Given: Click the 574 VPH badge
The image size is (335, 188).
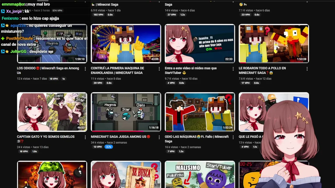Looking at the screenshot, I should click(x=57, y=10).
